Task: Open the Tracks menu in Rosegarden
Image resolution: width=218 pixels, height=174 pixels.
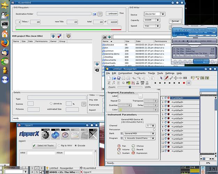Action: point(151,73)
